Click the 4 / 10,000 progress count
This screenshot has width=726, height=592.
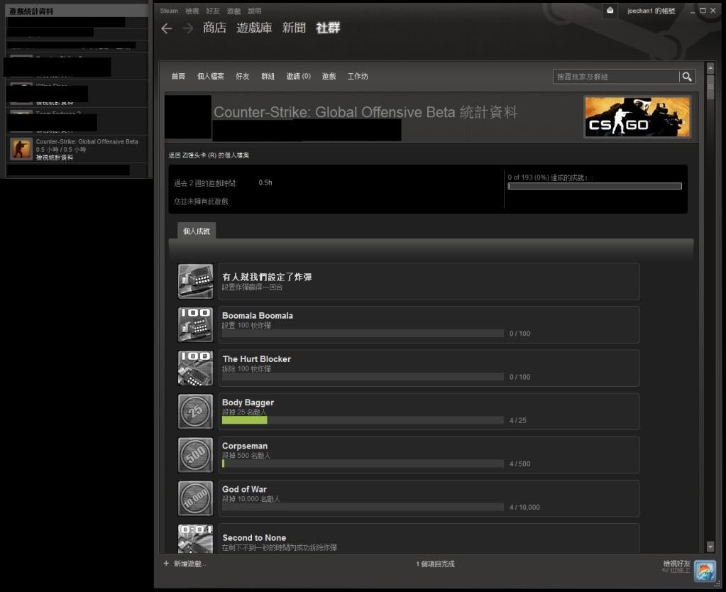point(524,508)
